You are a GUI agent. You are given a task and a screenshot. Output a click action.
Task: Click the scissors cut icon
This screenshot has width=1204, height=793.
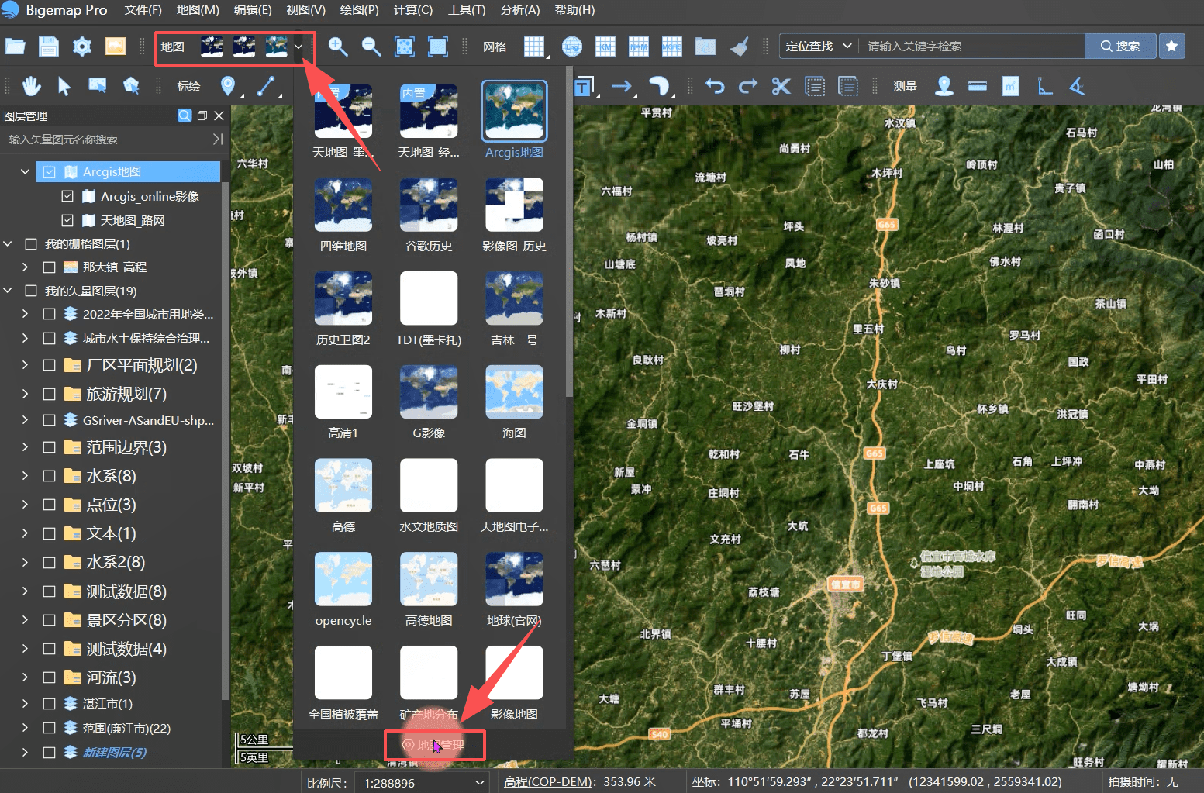point(781,86)
